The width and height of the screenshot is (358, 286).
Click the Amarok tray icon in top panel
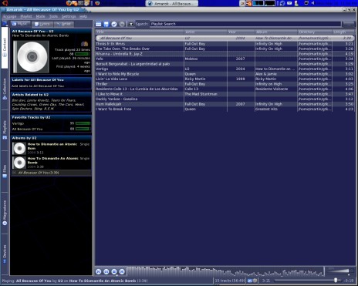[x=282, y=3]
